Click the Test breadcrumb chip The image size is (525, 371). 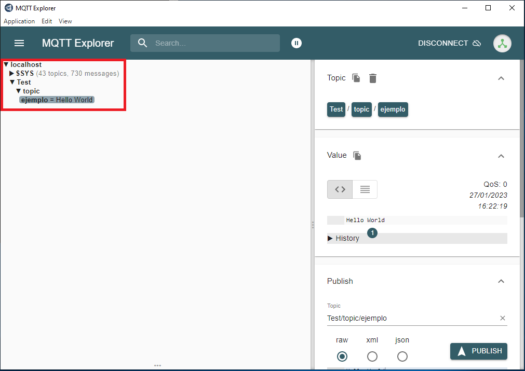pos(336,109)
